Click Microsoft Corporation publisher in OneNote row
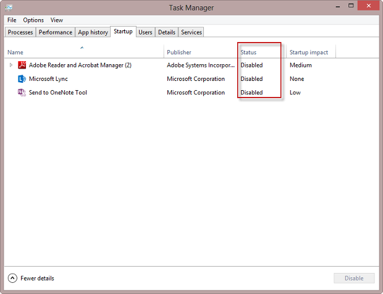This screenshot has height=294, width=383. tap(196, 92)
